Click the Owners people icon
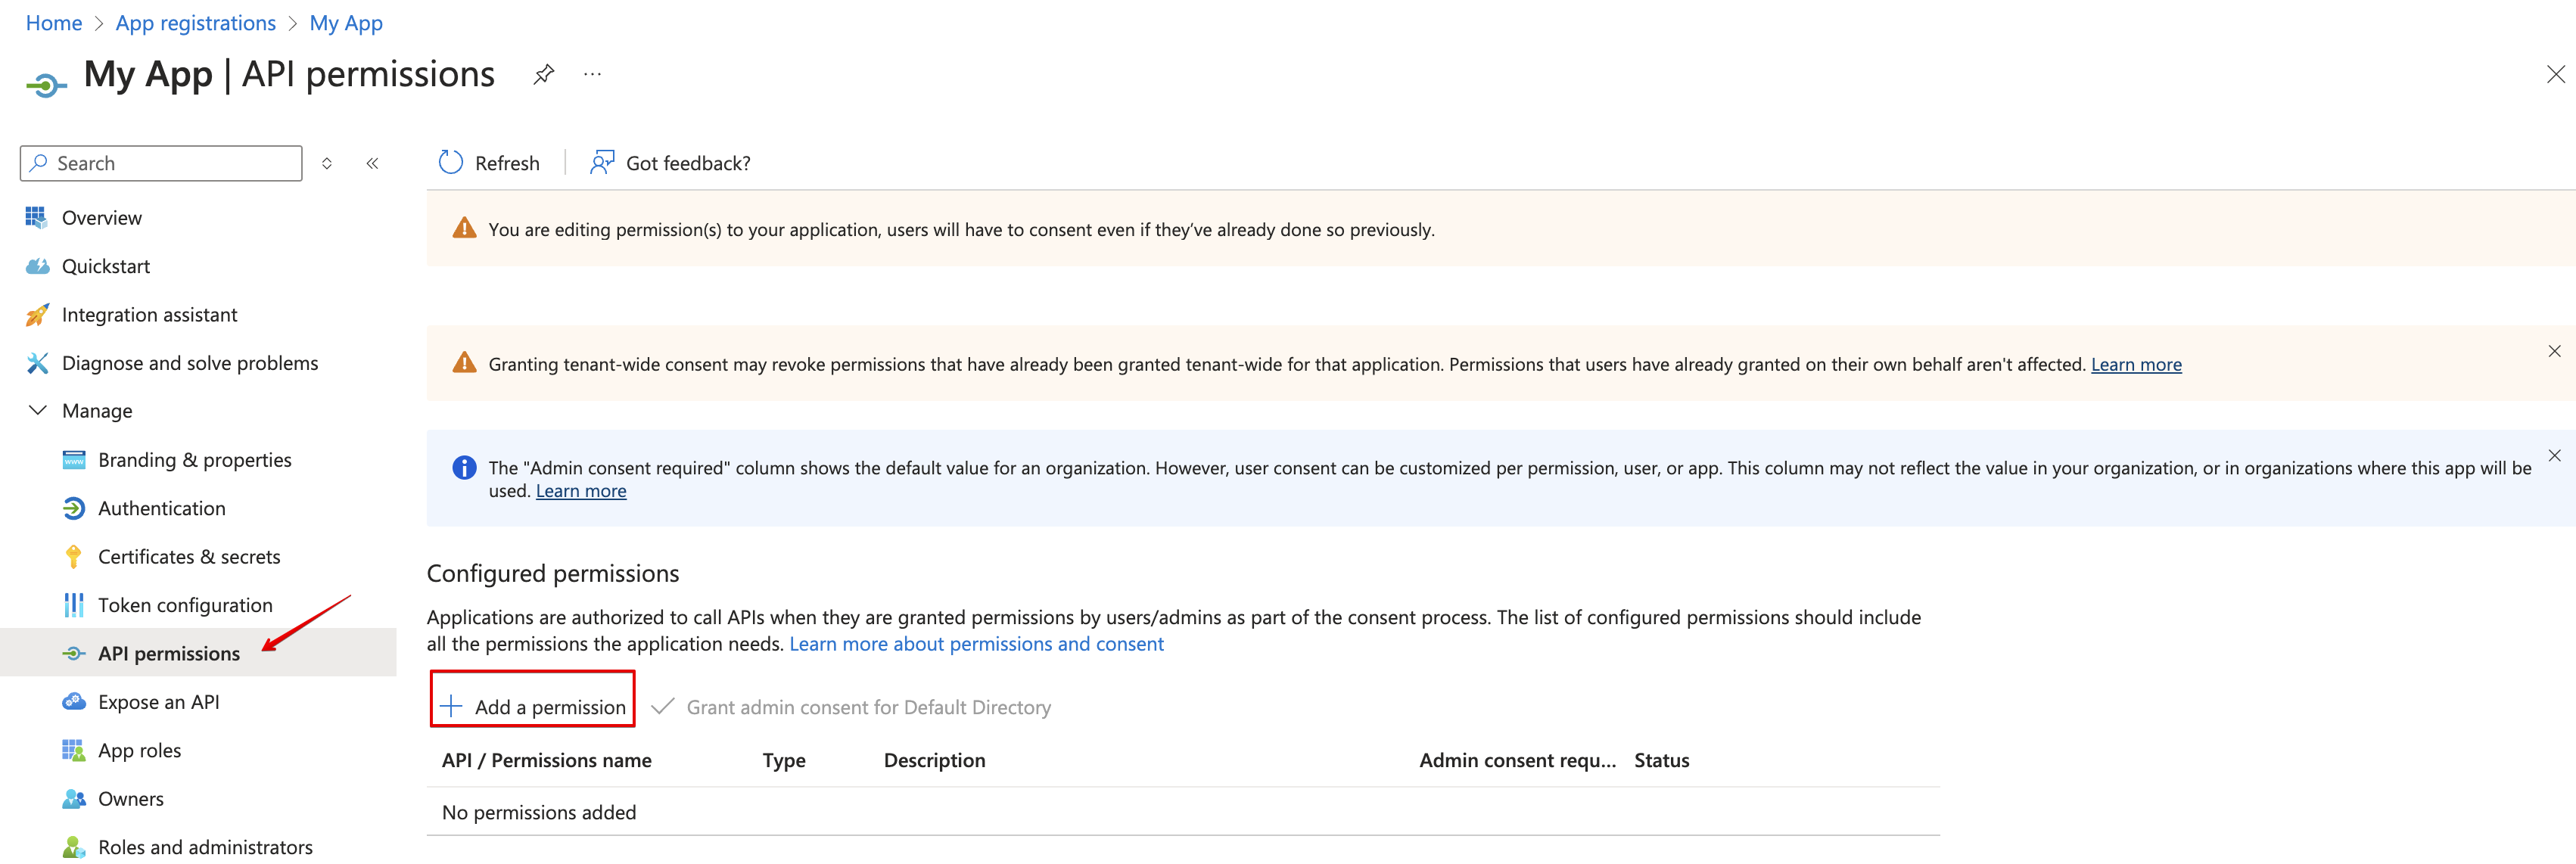2576x864 pixels. pos(74,799)
